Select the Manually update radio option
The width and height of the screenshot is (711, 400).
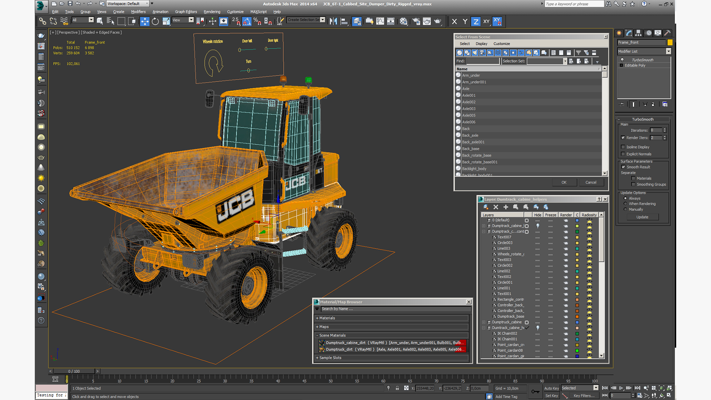[625, 209]
